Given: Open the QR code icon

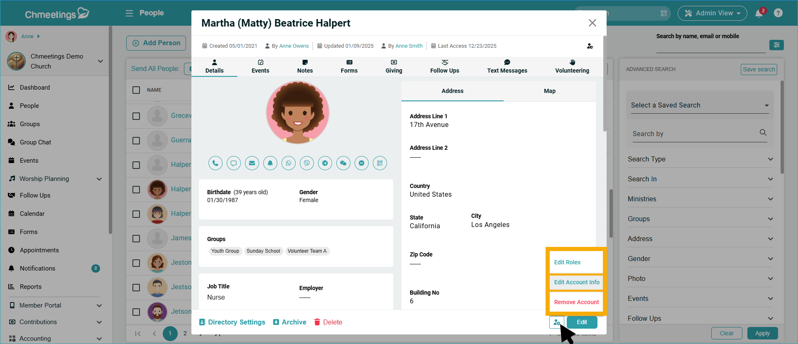Looking at the screenshot, I should [x=379, y=163].
